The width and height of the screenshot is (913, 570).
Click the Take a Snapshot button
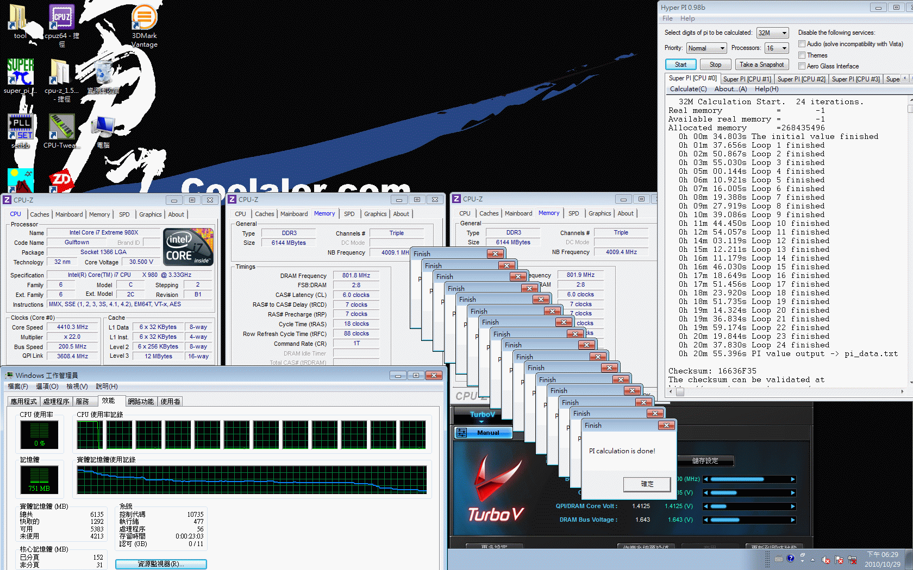761,65
